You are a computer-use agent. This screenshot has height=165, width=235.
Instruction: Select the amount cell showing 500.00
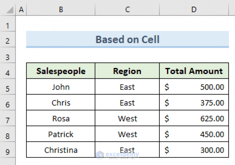(194, 87)
